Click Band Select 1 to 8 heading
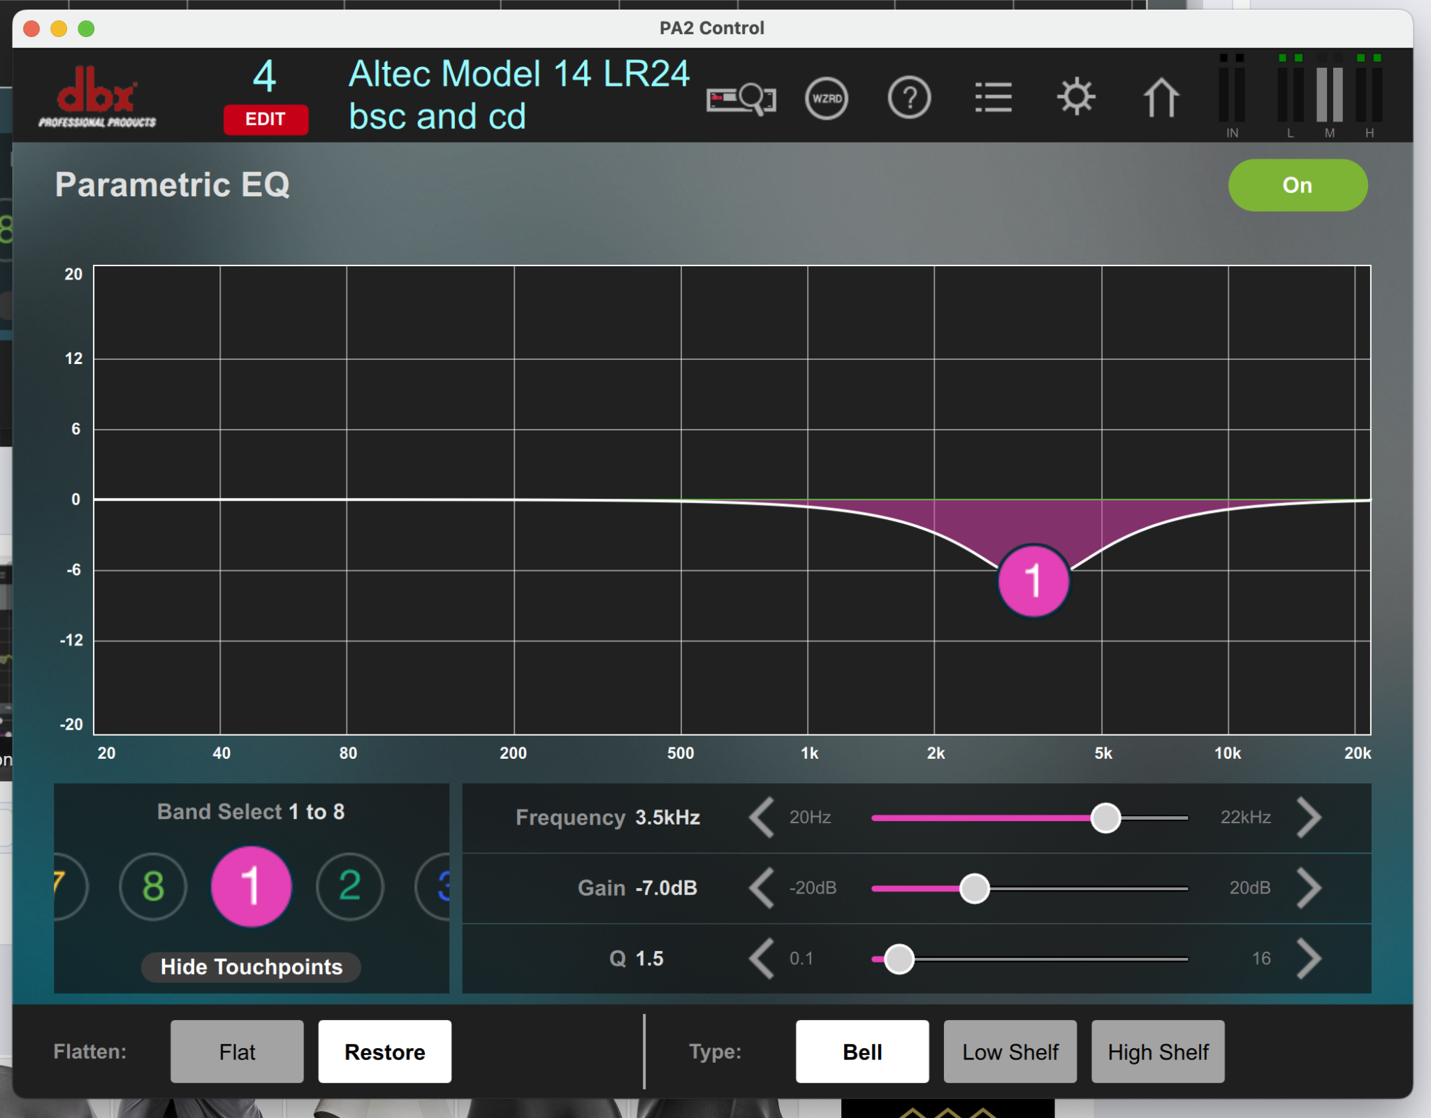The height and width of the screenshot is (1118, 1431). point(251,811)
